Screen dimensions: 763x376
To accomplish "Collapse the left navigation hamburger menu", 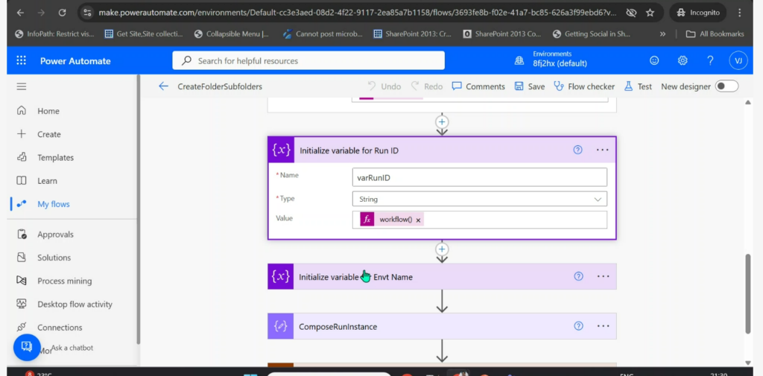I will [x=22, y=86].
